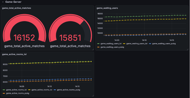Click blue swatch of game_active_rooms_pubg legend
Image resolution: width=190 pixels, height=98 pixels.
click(55, 90)
